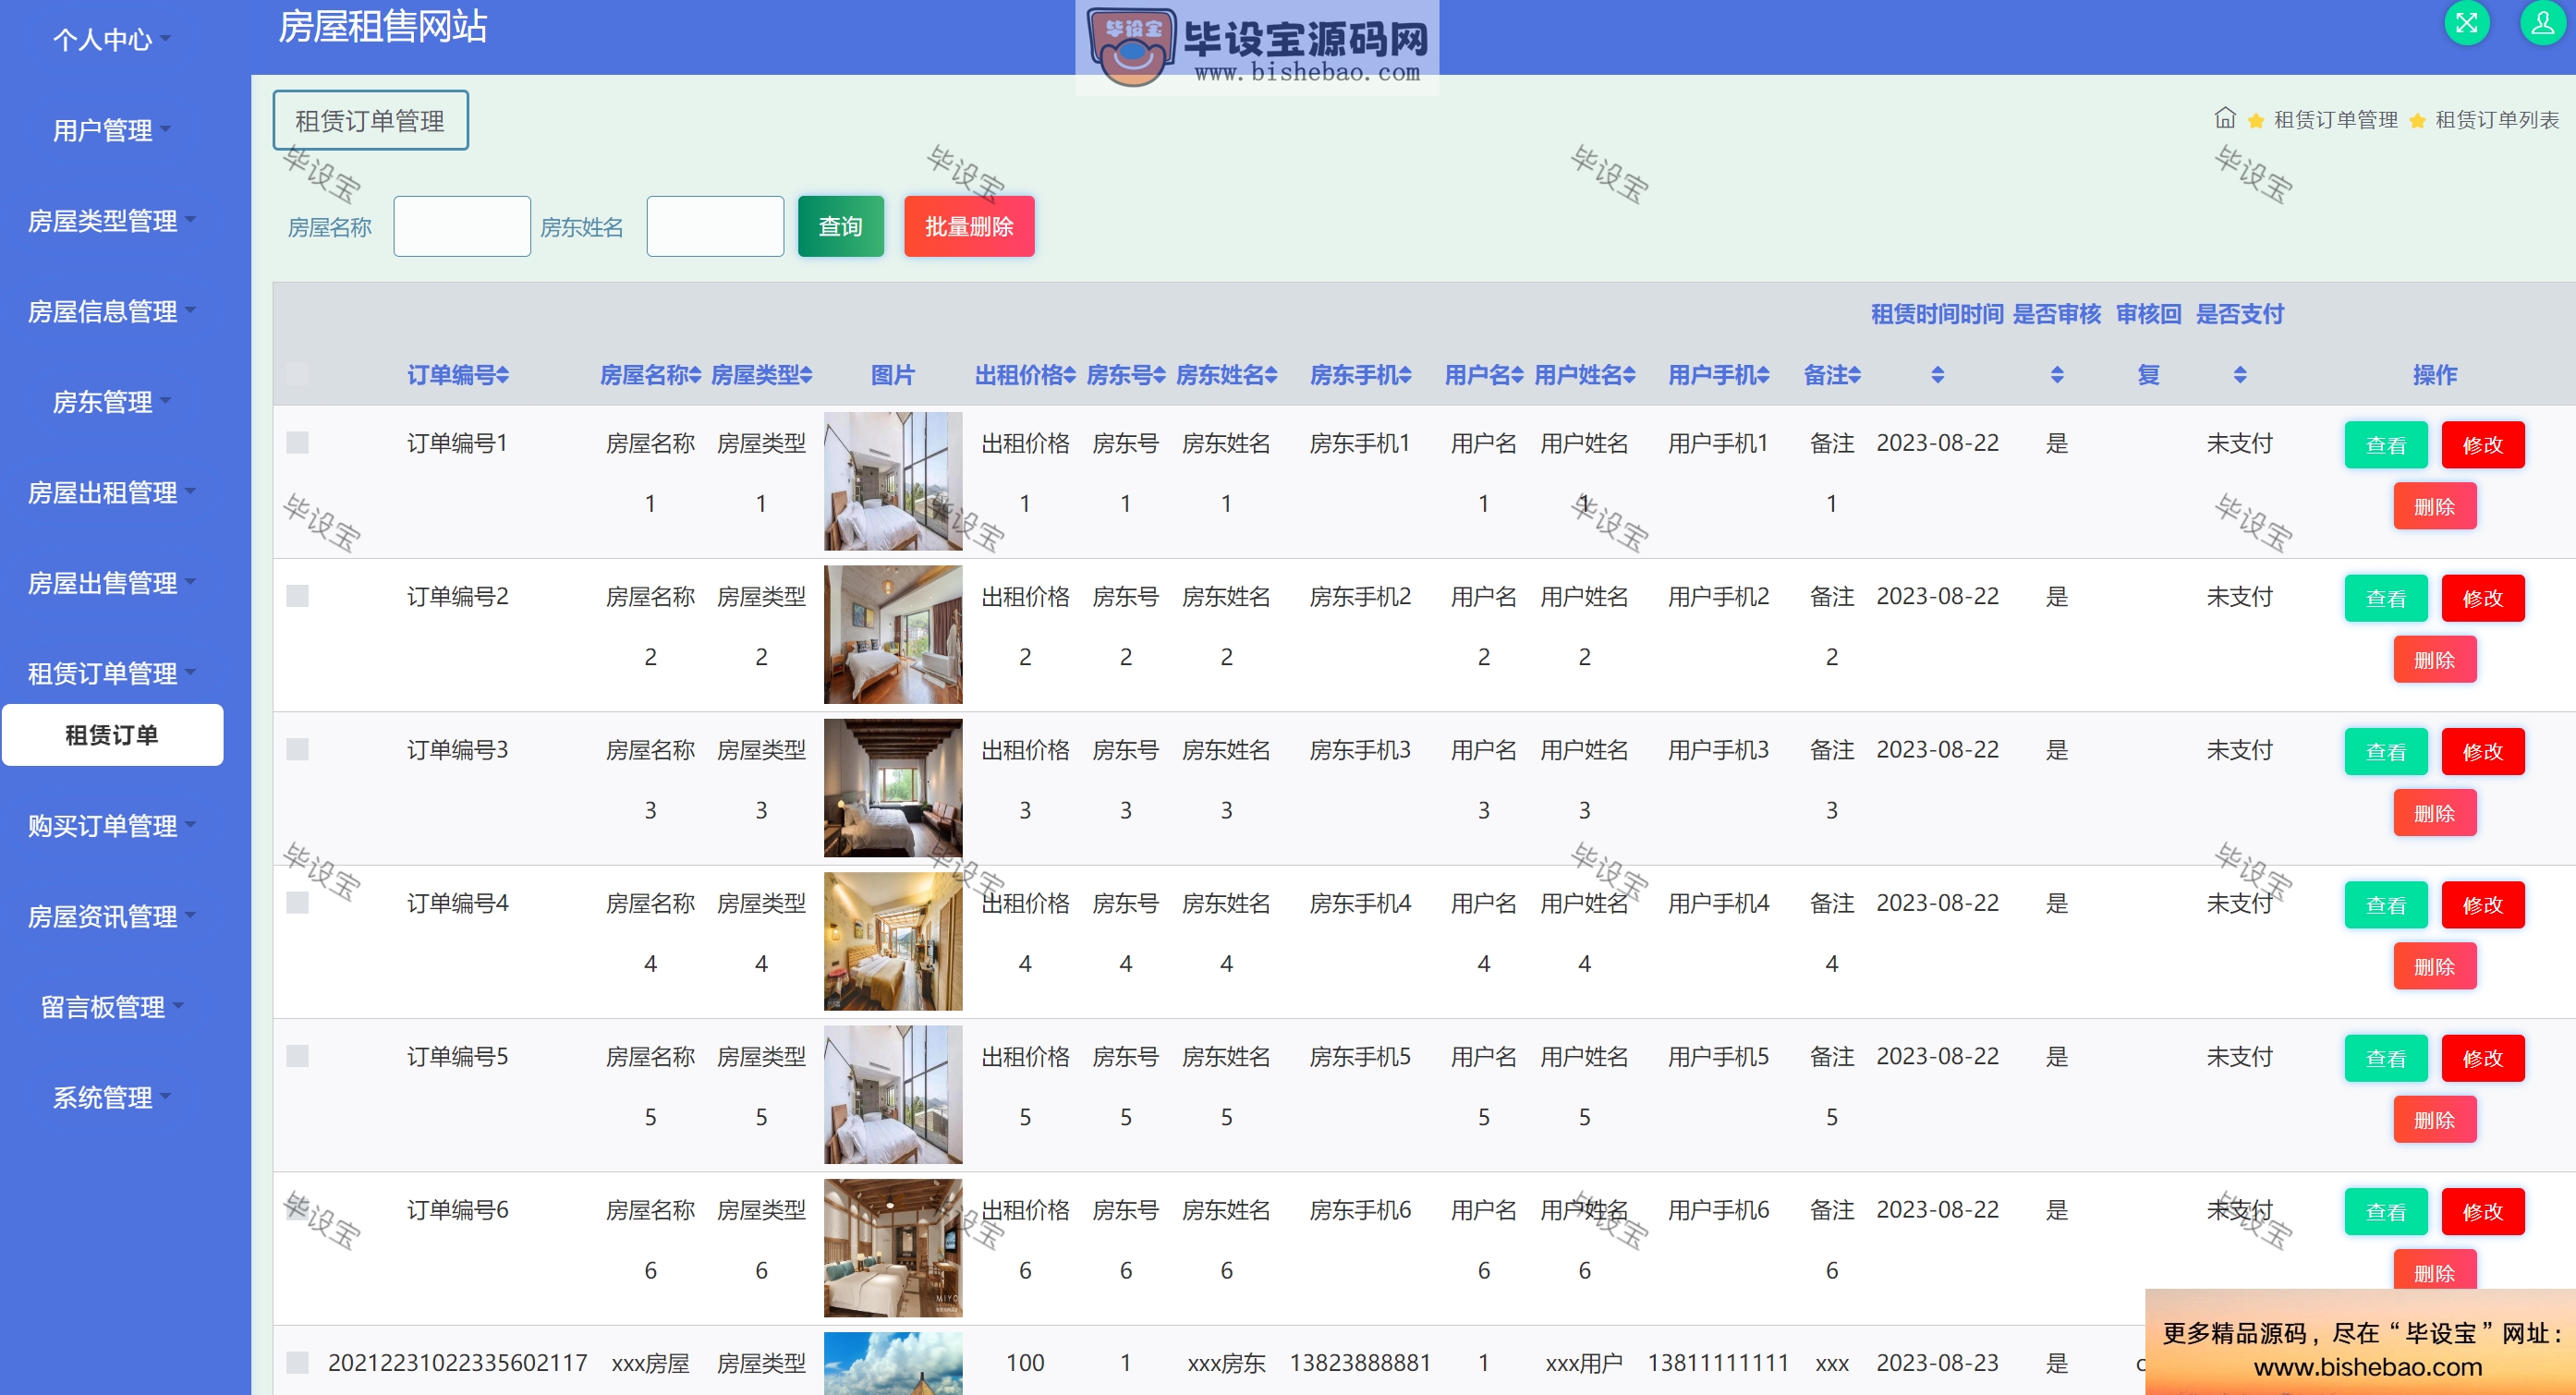The image size is (2576, 1395).
Task: Check the row for 订单编号1
Action: pos(297,442)
